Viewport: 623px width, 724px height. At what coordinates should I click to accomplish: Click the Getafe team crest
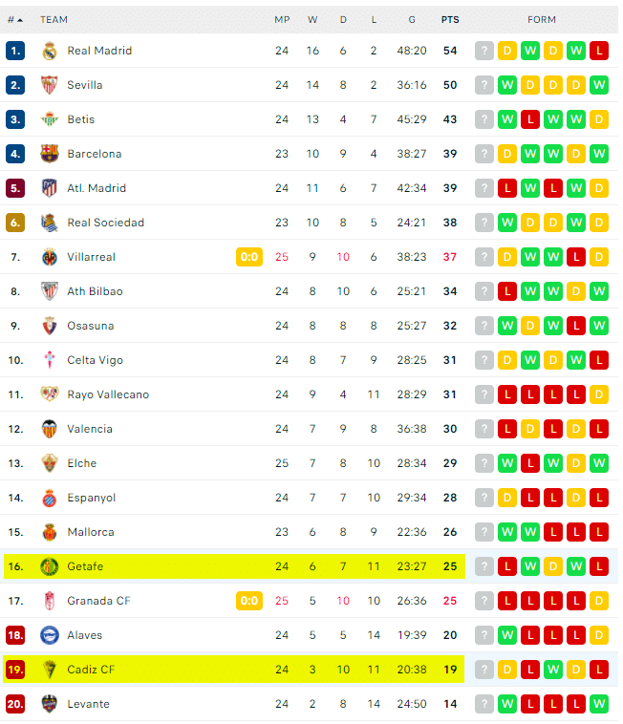(x=50, y=566)
